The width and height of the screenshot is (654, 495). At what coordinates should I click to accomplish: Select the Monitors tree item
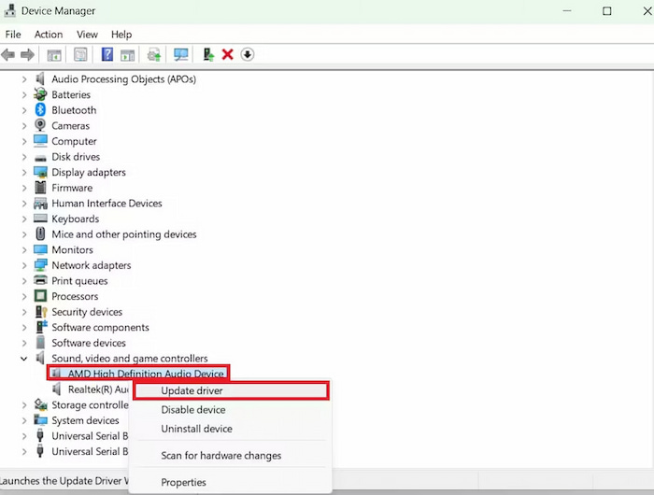72,249
